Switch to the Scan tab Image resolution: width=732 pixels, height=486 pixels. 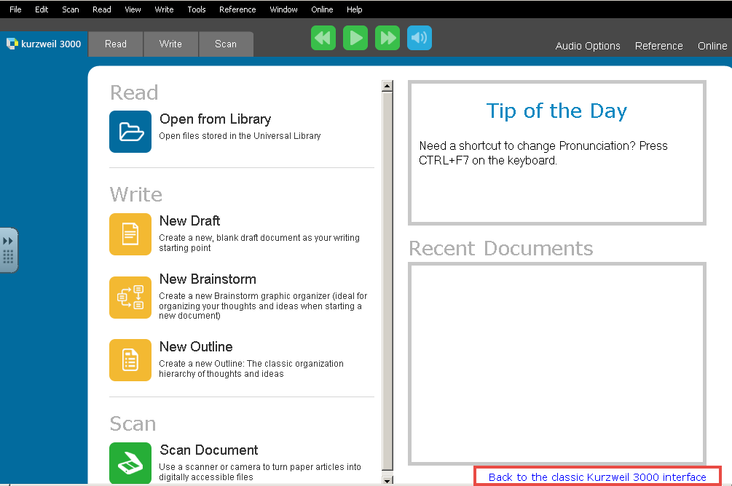(x=226, y=44)
